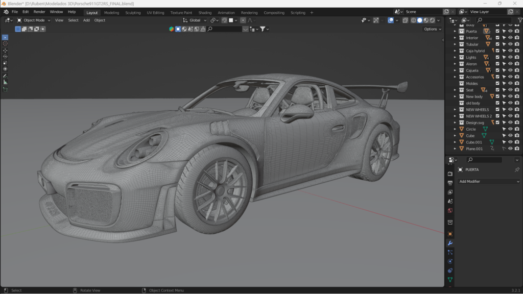523x294 pixels.
Task: Switch to wireframe viewport shading
Action: pyautogui.click(x=413, y=20)
